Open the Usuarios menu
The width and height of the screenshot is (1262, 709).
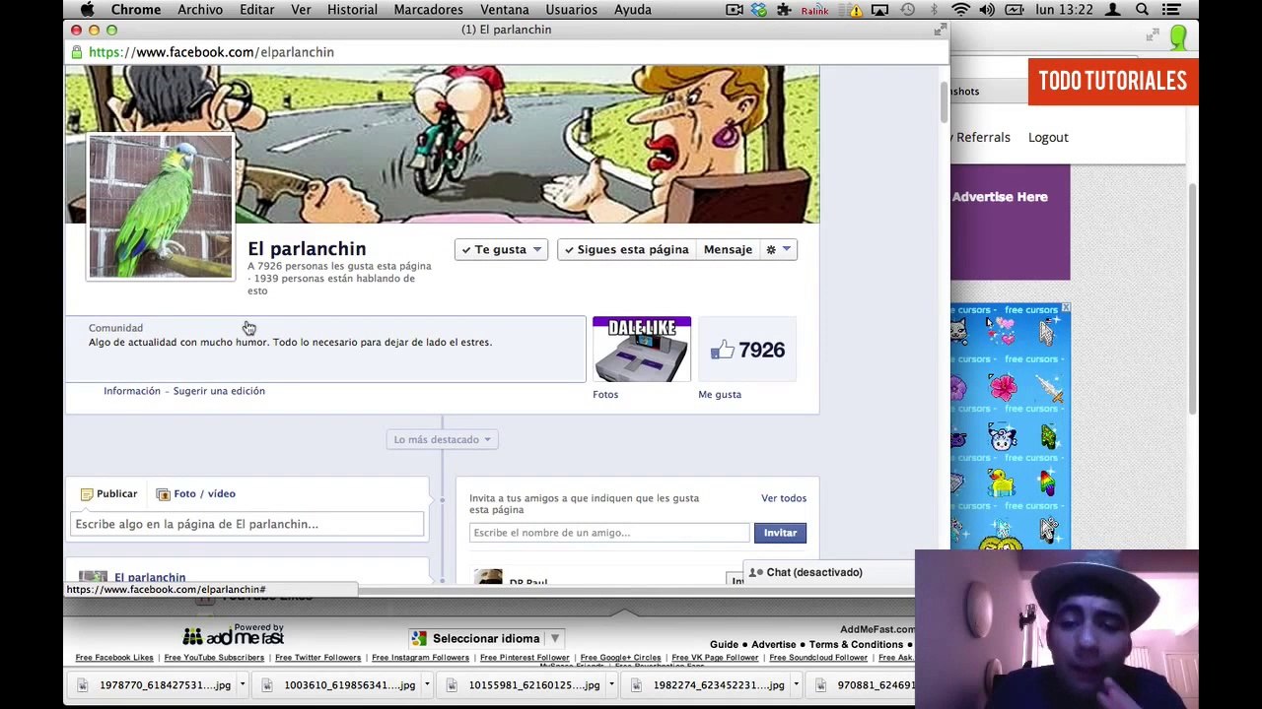point(571,10)
